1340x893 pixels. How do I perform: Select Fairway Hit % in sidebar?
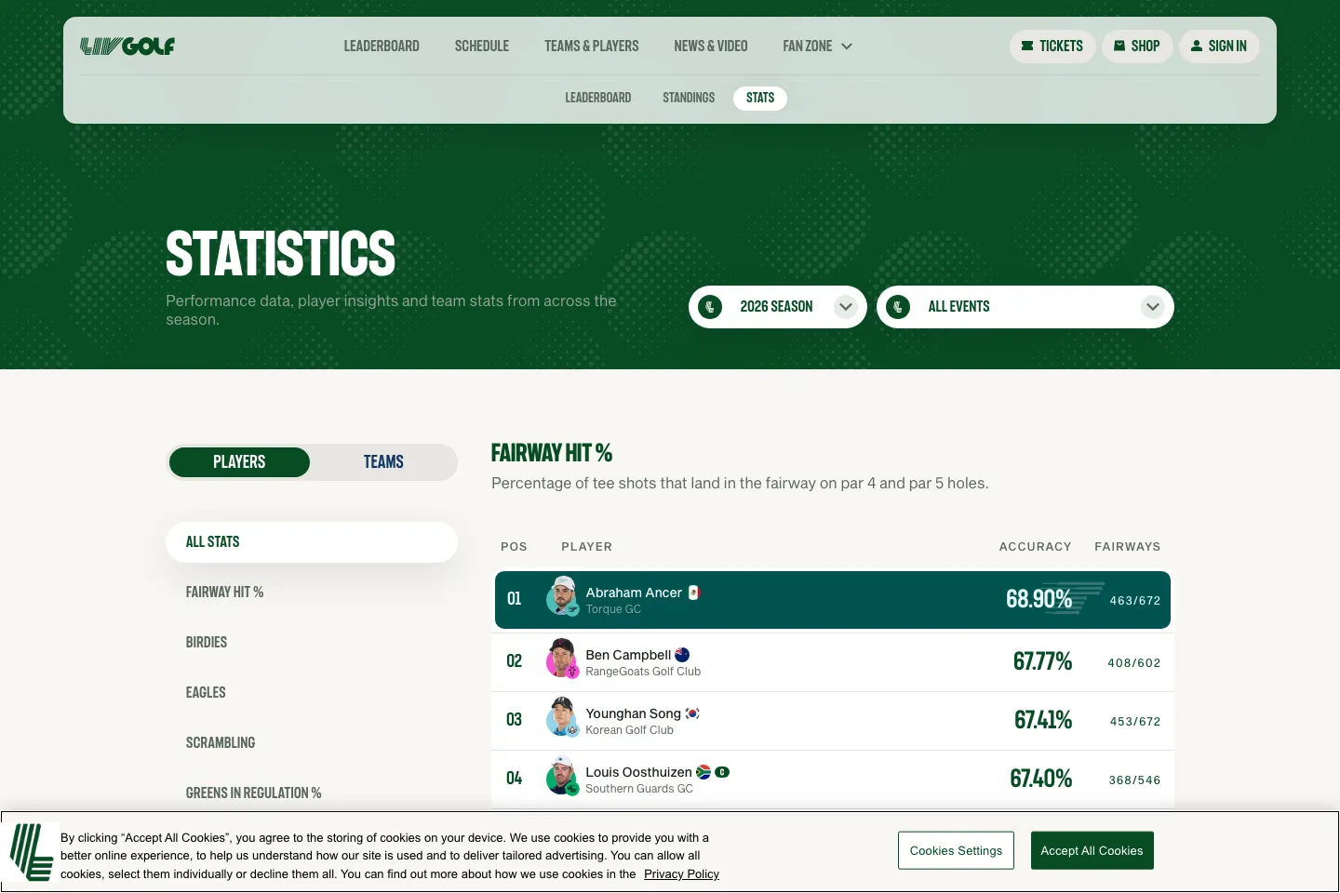(224, 593)
